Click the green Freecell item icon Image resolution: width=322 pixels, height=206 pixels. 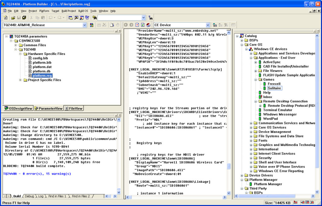[x=264, y=84]
